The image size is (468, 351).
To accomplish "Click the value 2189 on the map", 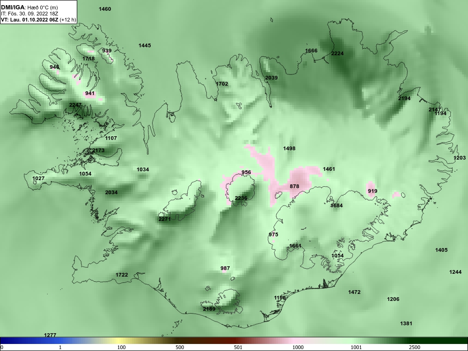I will point(209,309).
